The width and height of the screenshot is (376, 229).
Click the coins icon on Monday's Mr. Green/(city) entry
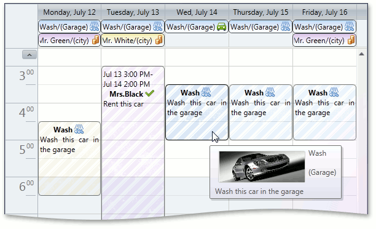click(96, 40)
